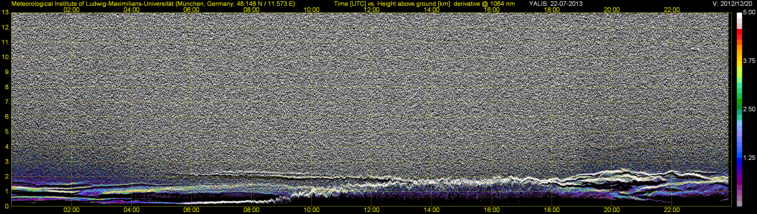The image size is (757, 214).
Task: Click the 1.25 color scale value
Action: pos(749,158)
